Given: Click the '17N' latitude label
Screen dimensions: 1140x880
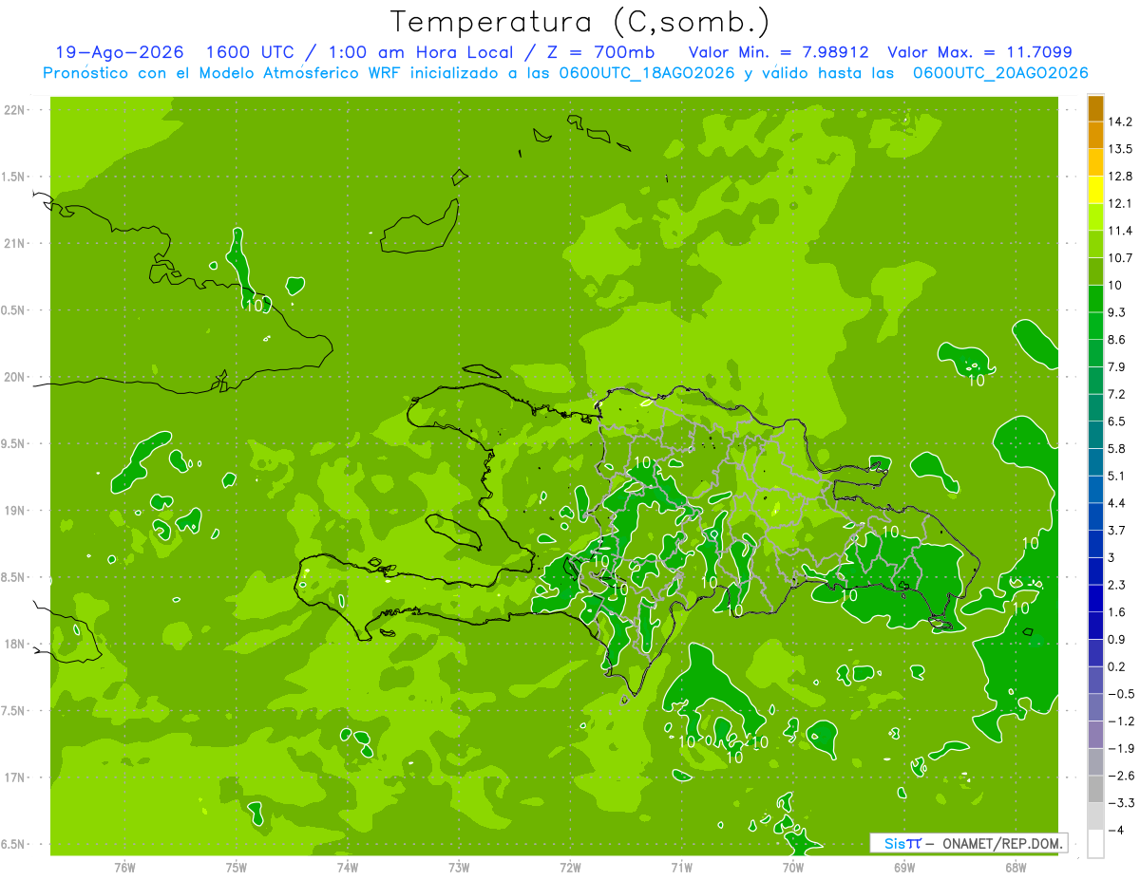Looking at the screenshot, I should click(16, 778).
